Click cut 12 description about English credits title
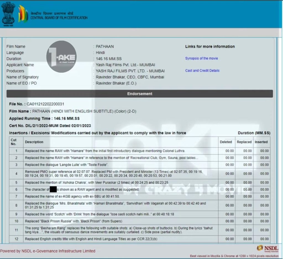Image resolution: width=283 pixels, height=259 pixels. (x=91, y=239)
